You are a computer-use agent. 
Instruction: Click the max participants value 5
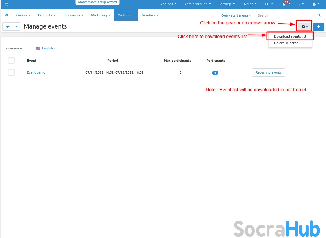point(180,72)
